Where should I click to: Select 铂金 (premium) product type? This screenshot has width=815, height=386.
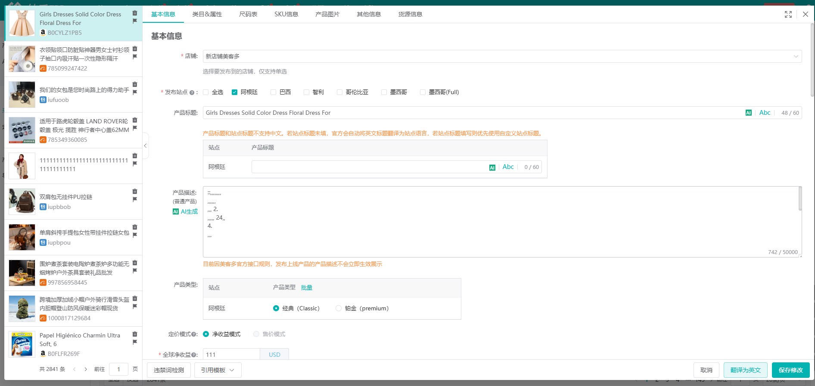click(x=339, y=309)
